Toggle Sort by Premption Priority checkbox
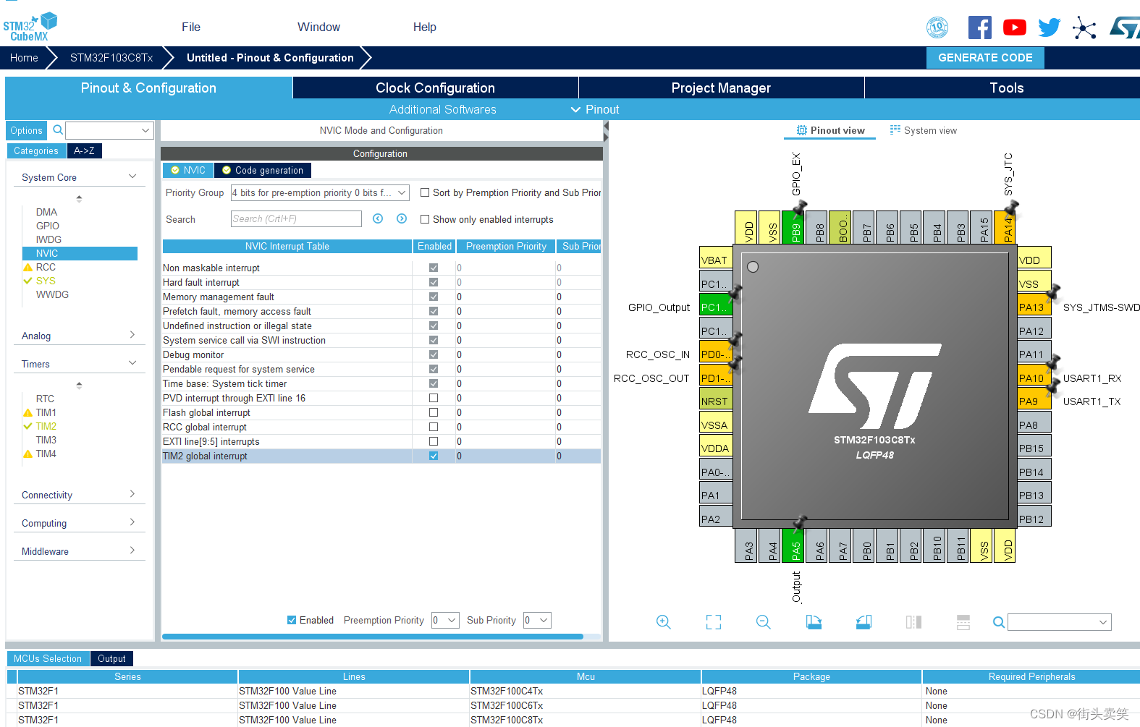1140x727 pixels. coord(425,192)
